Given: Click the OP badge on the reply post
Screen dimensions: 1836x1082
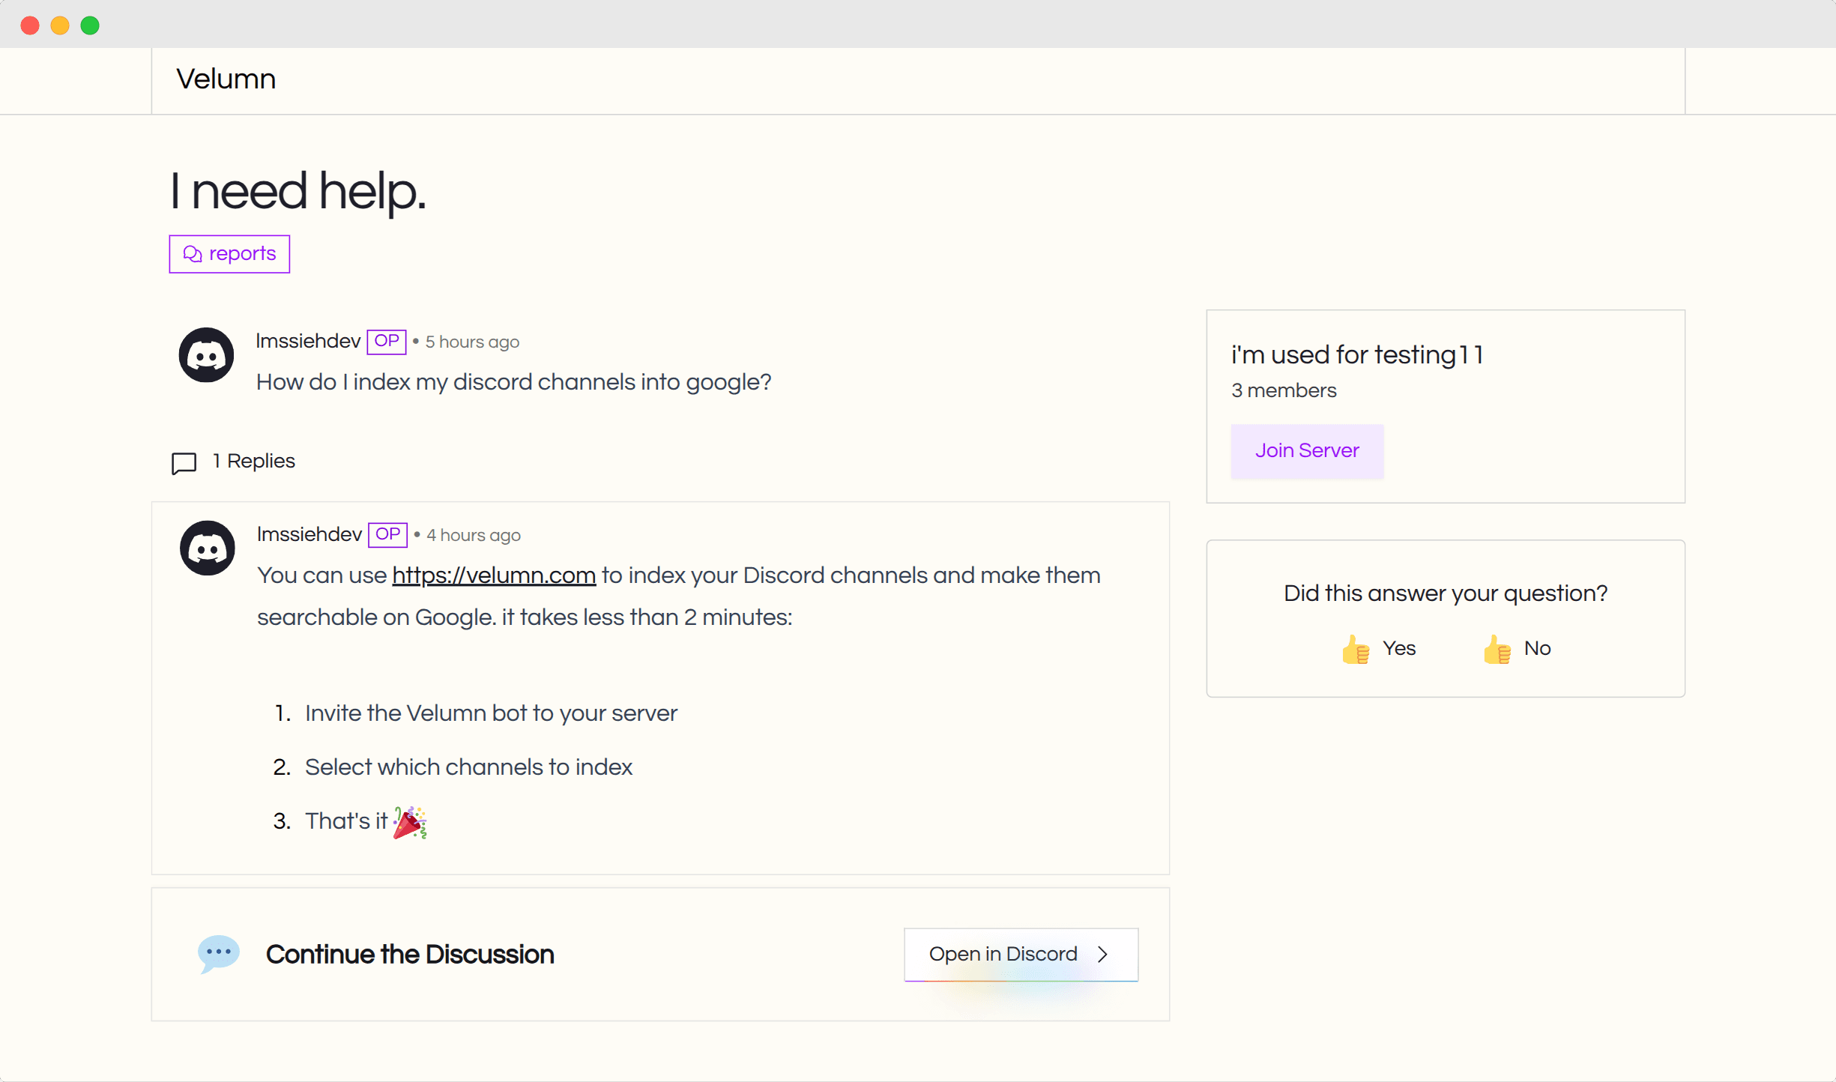Looking at the screenshot, I should pos(387,534).
